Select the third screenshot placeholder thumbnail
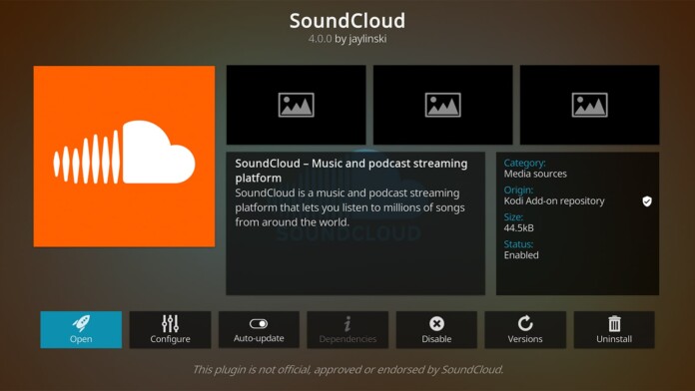The width and height of the screenshot is (695, 391). coord(589,105)
